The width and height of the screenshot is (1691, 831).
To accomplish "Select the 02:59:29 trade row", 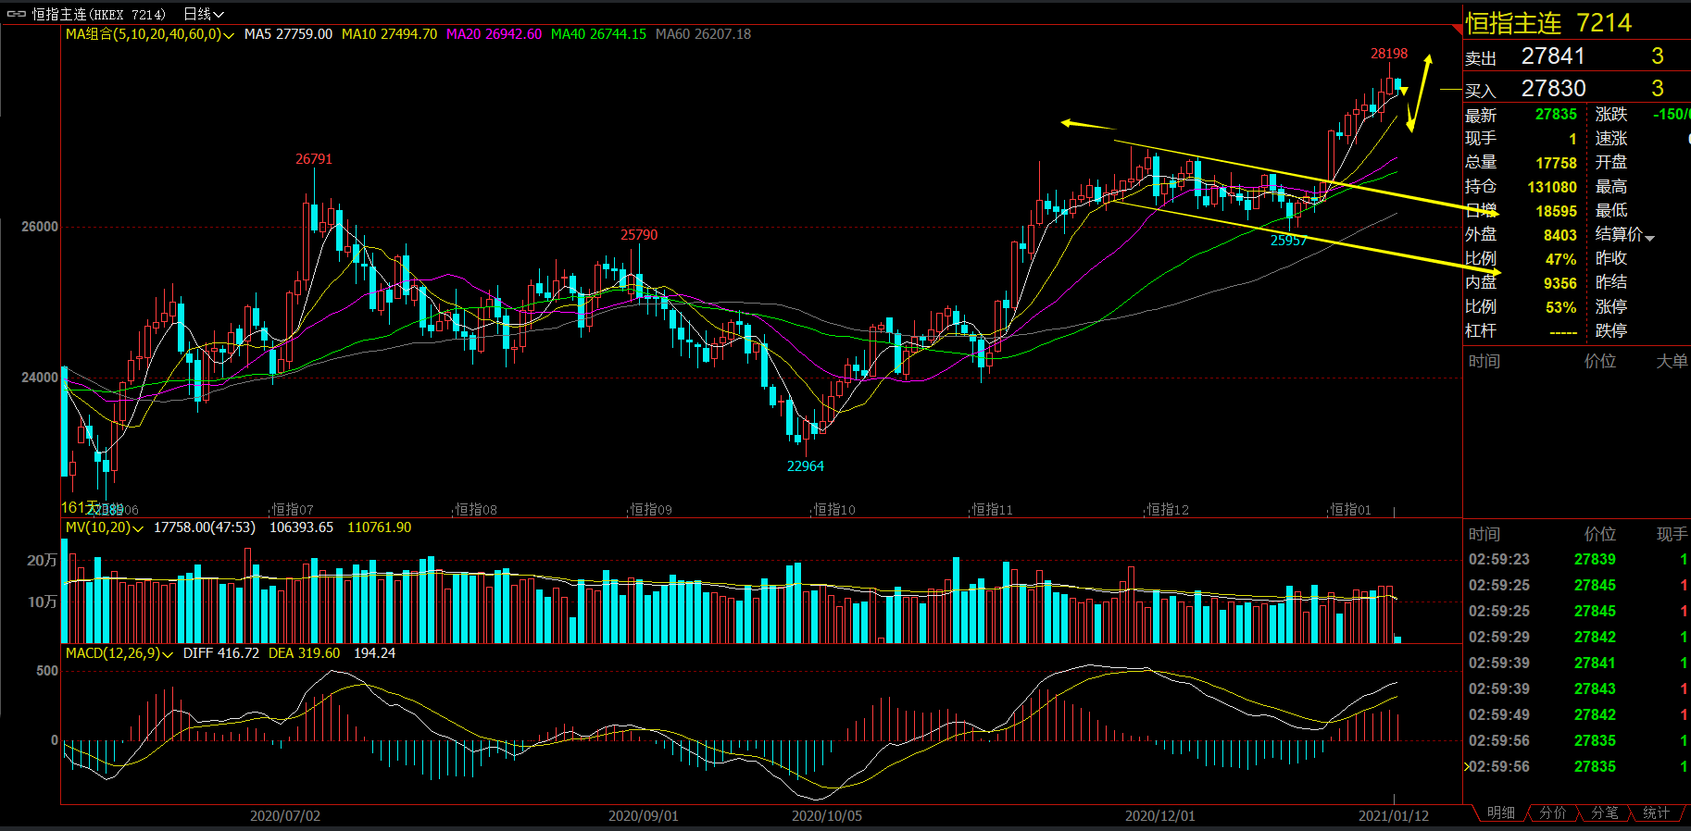I will 1577,638.
